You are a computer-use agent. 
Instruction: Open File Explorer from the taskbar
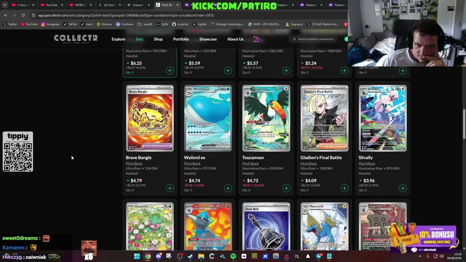pos(201,256)
